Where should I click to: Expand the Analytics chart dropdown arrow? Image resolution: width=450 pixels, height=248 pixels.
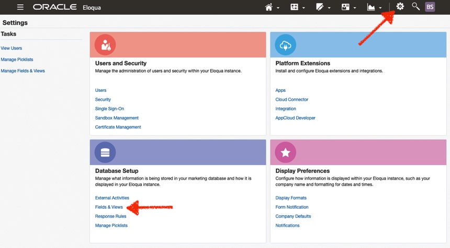(x=380, y=8)
